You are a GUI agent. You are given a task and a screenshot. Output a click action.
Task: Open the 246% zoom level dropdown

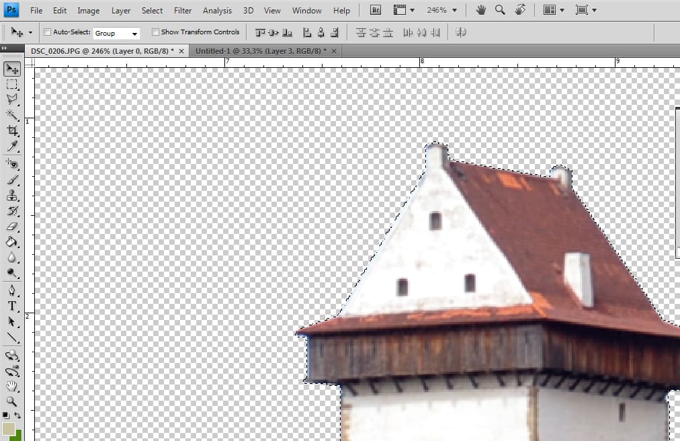click(x=441, y=11)
